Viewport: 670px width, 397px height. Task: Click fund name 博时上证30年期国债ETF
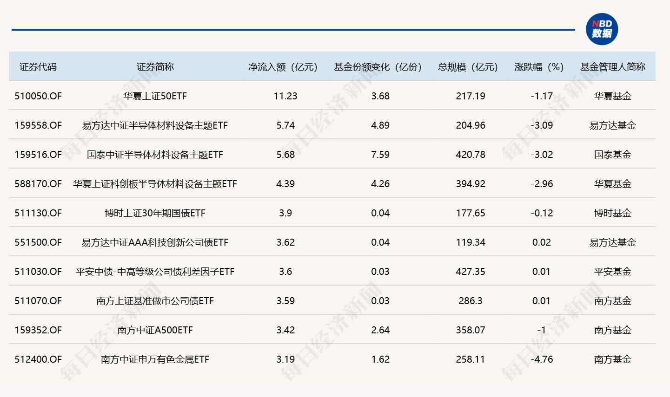tap(155, 213)
